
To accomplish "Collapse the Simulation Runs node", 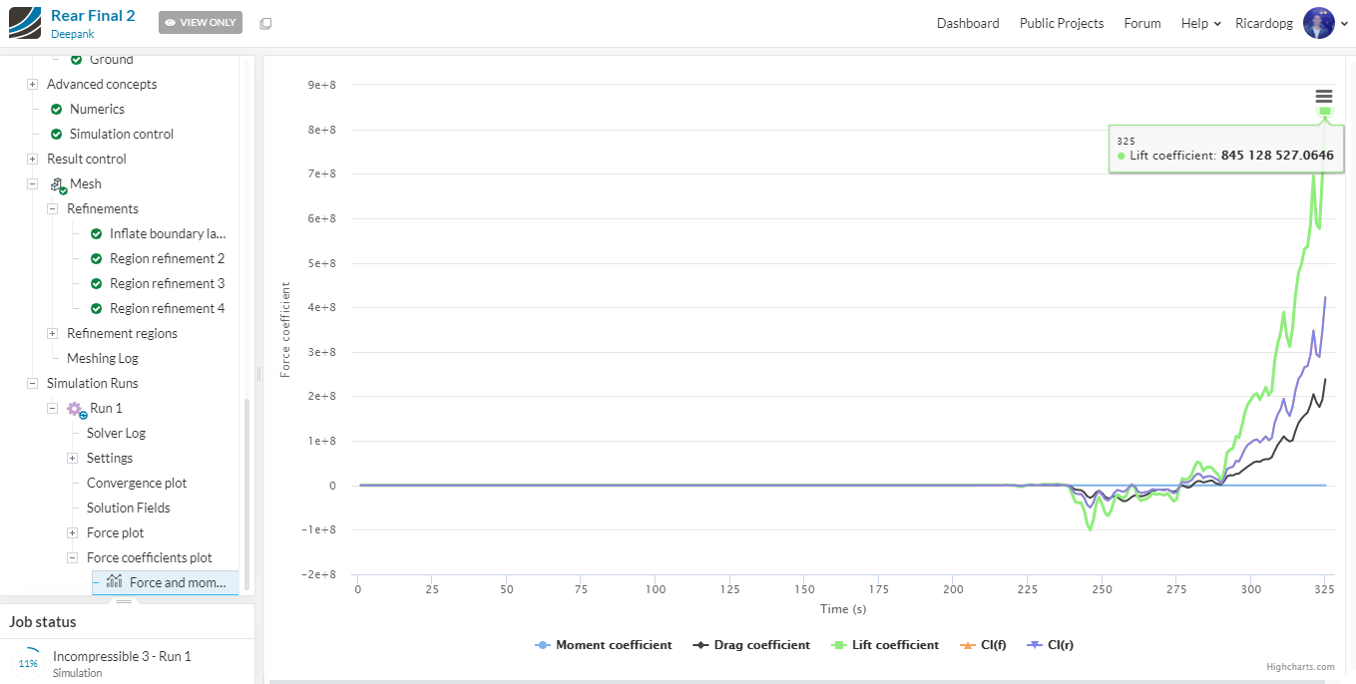I will click(x=33, y=384).
